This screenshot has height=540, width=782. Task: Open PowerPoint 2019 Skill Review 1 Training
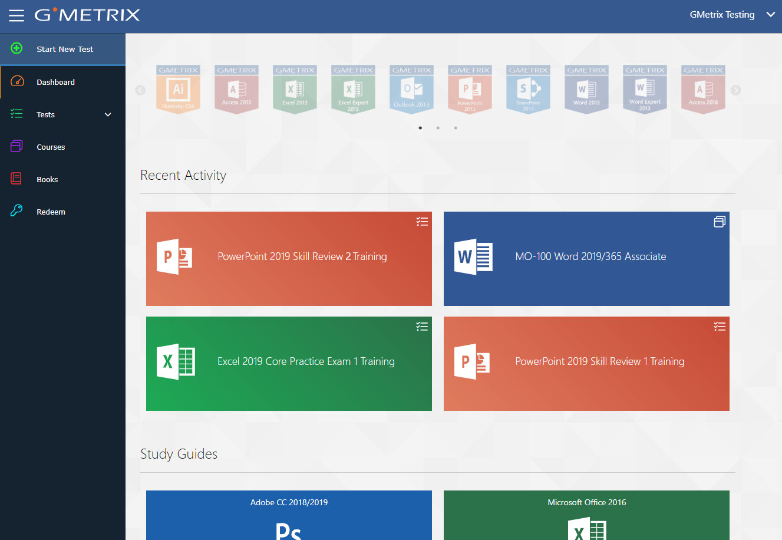(x=586, y=364)
